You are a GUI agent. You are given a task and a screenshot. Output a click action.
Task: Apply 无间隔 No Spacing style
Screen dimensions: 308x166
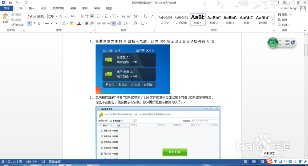(x=181, y=19)
